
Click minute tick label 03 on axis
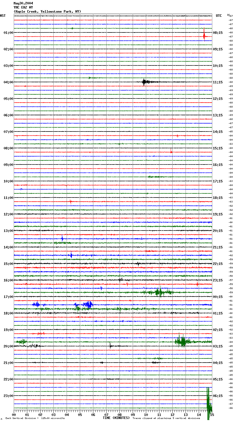point(53,415)
